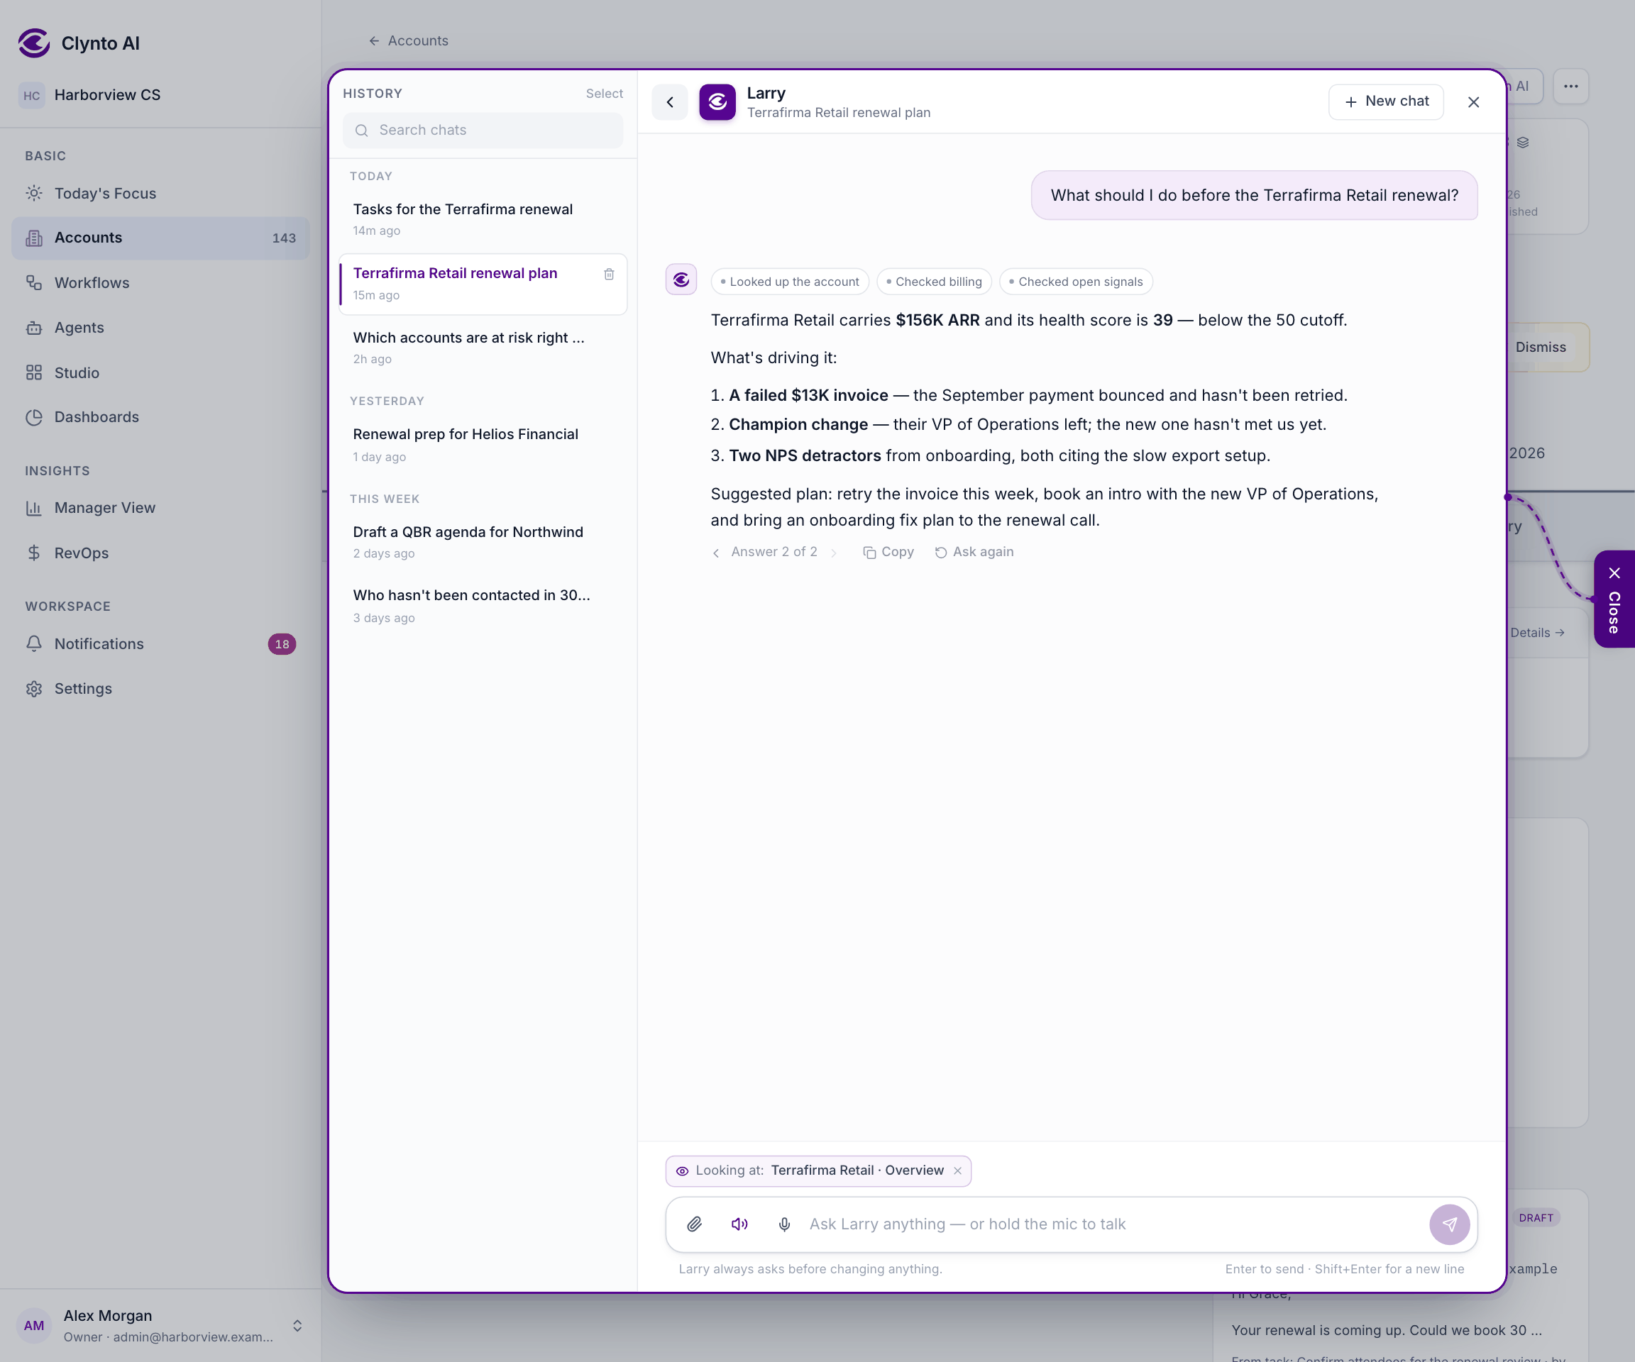Collapse history with the back chevron
The height and width of the screenshot is (1362, 1635).
[670, 102]
